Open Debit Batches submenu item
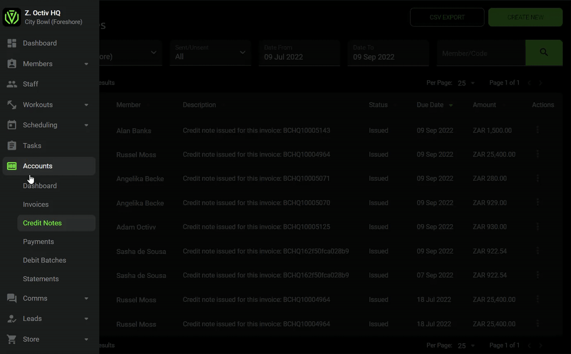The width and height of the screenshot is (571, 354). (44, 260)
